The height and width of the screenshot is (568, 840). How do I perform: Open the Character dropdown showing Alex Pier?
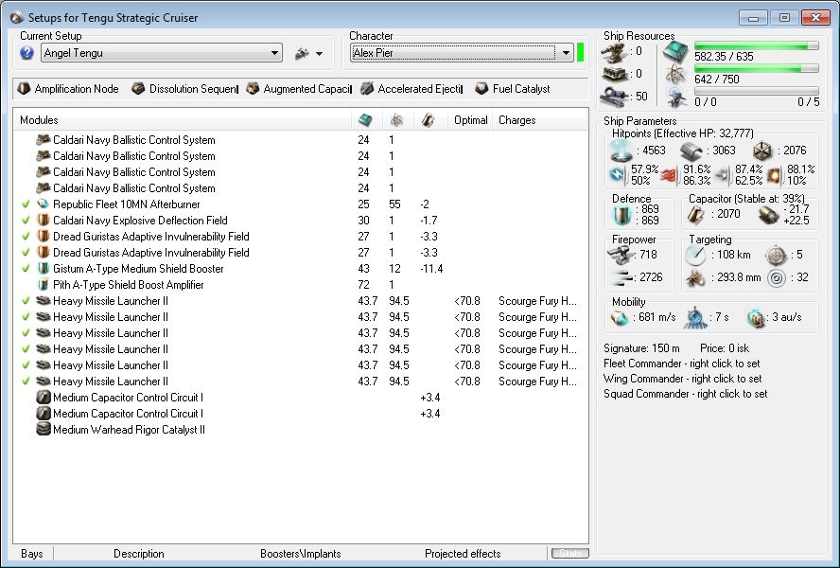coord(462,53)
